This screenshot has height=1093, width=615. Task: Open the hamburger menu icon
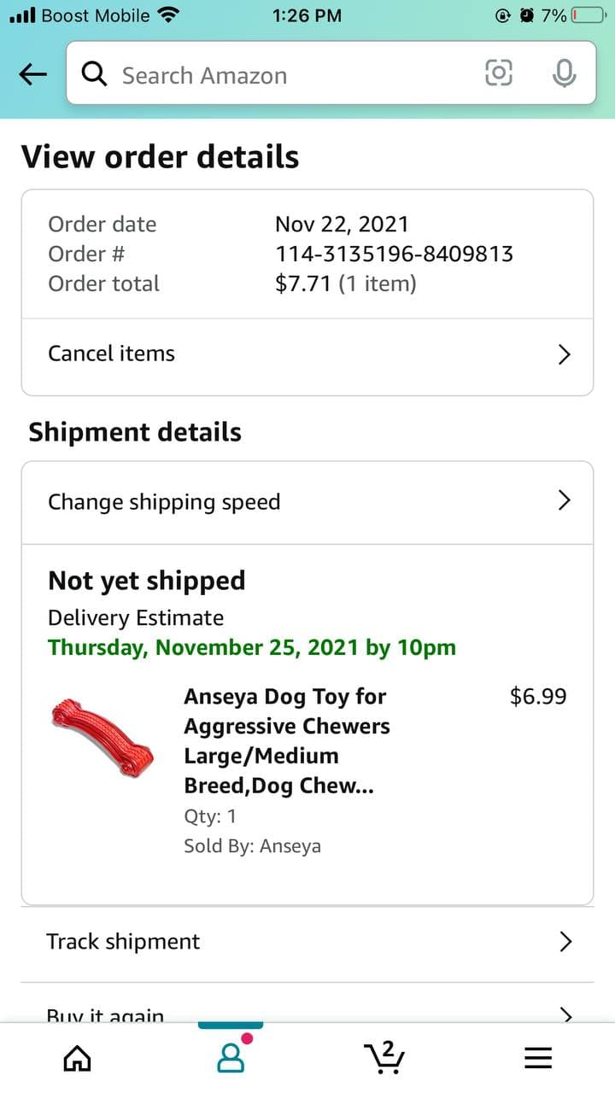538,1058
